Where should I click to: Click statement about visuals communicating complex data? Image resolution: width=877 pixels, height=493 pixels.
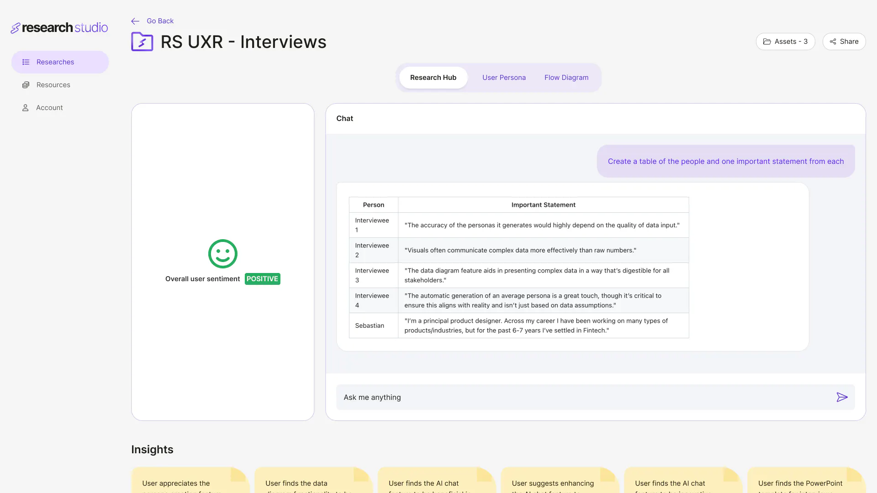tap(544, 250)
